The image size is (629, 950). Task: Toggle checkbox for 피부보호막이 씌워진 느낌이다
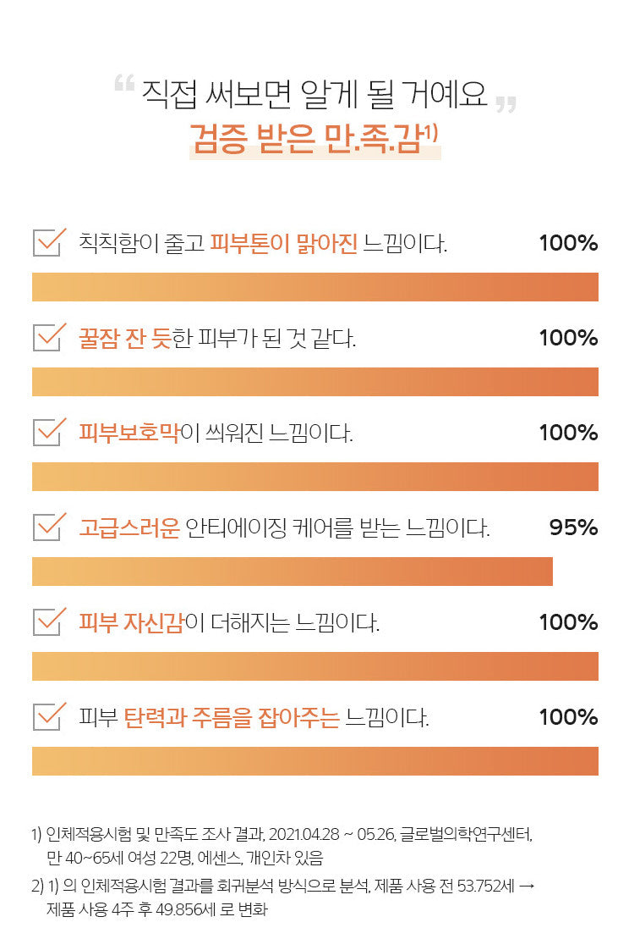46,432
